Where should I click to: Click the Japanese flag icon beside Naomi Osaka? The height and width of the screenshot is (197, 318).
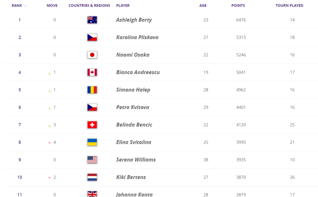pos(92,55)
